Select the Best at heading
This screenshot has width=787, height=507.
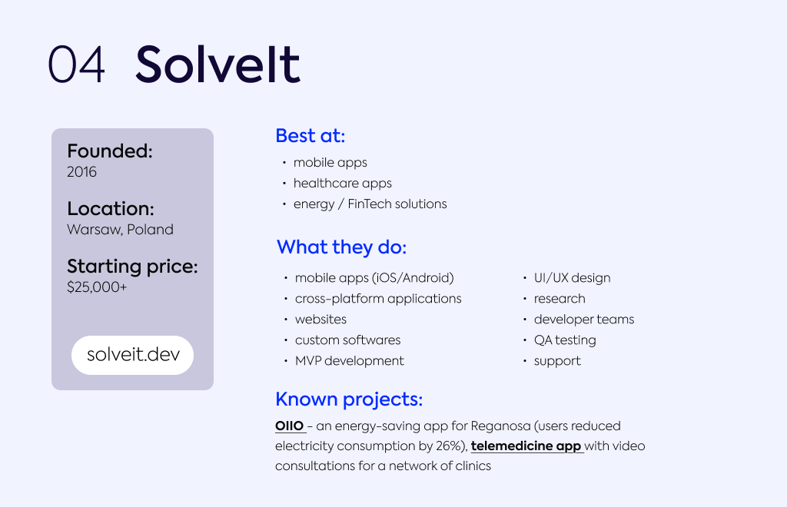[310, 136]
